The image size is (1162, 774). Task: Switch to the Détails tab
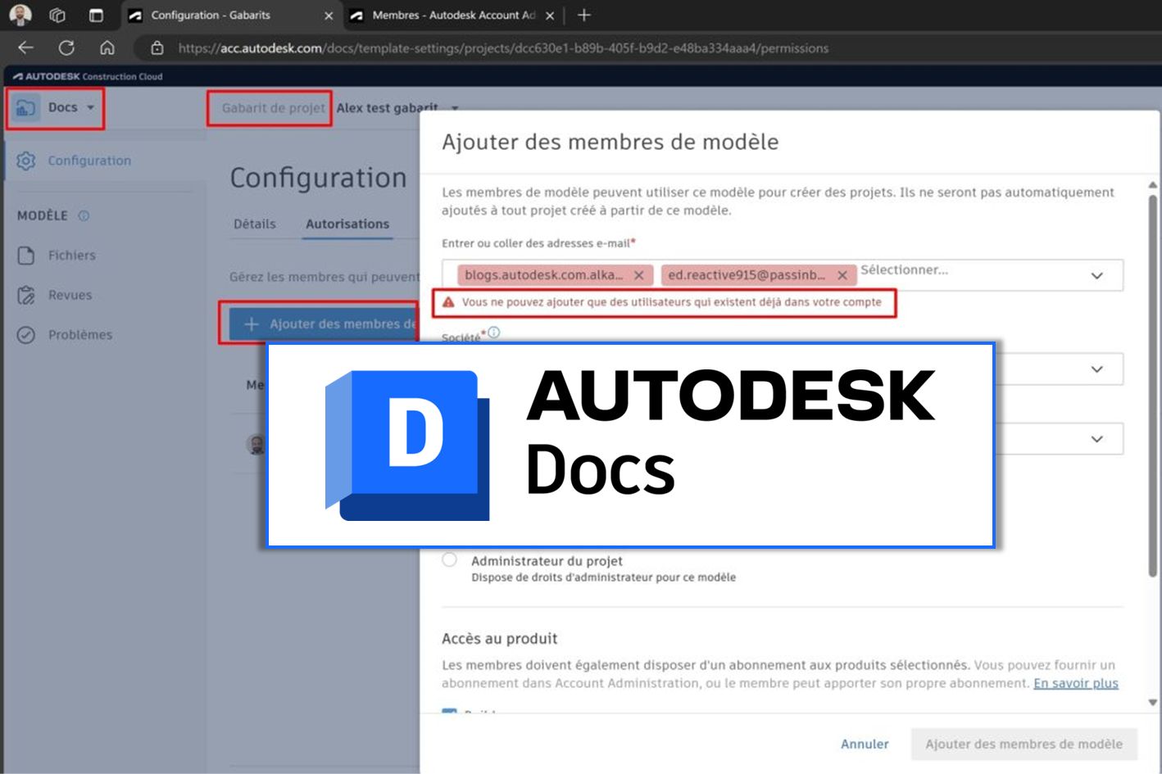[x=256, y=224]
